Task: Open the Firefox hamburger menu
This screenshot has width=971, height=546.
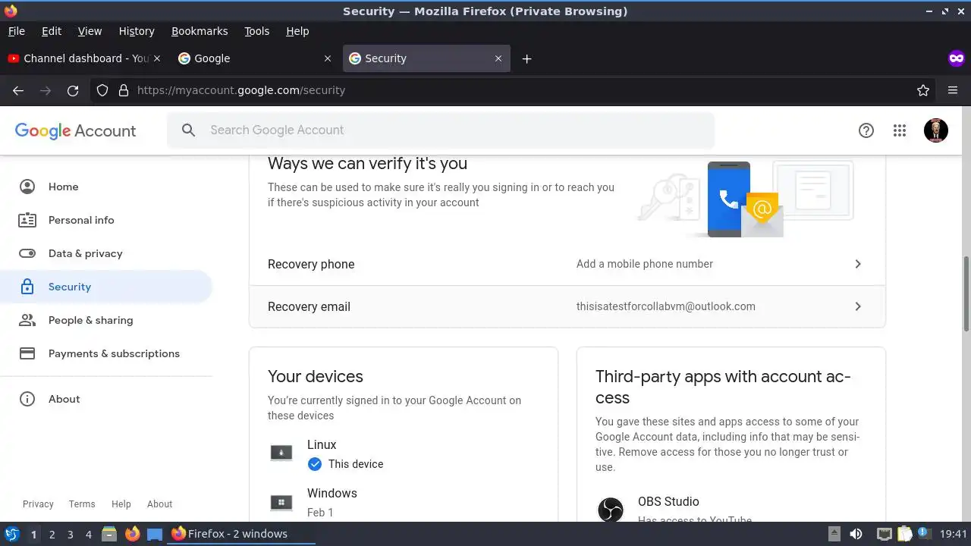Action: coord(953,90)
